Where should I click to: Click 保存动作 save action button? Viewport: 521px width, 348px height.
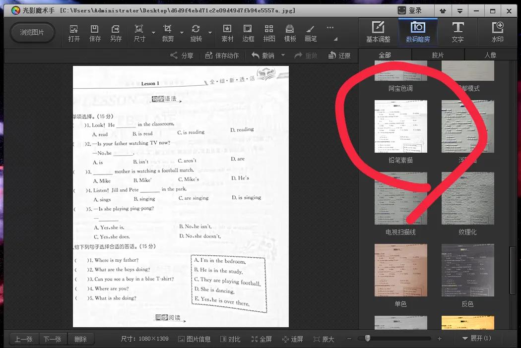(x=222, y=56)
